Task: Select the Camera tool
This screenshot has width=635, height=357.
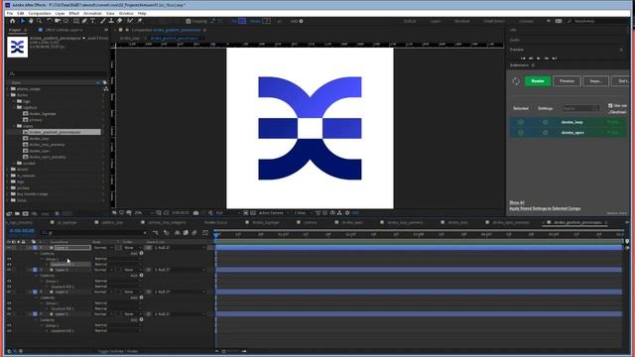Action: (x=58, y=21)
